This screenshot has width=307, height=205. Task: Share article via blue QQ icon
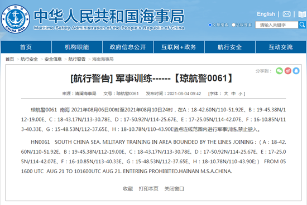pyautogui.click(x=296, y=71)
